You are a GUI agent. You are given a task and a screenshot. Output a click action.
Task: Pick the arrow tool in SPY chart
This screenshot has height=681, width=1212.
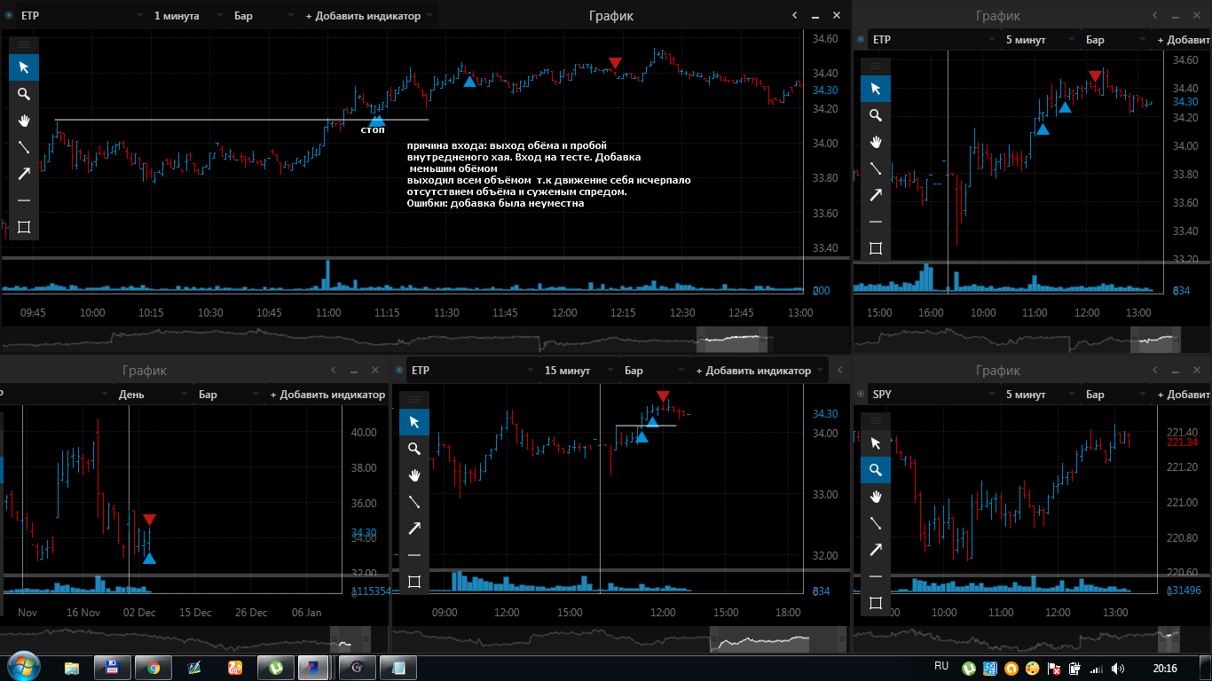click(876, 550)
